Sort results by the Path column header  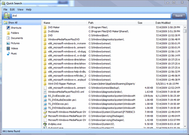pyautogui.click(x=111, y=23)
